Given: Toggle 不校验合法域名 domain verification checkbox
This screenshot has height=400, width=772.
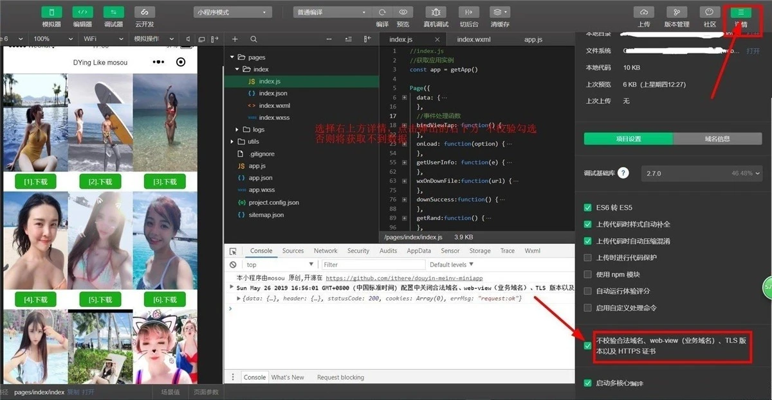Looking at the screenshot, I should pyautogui.click(x=587, y=346).
